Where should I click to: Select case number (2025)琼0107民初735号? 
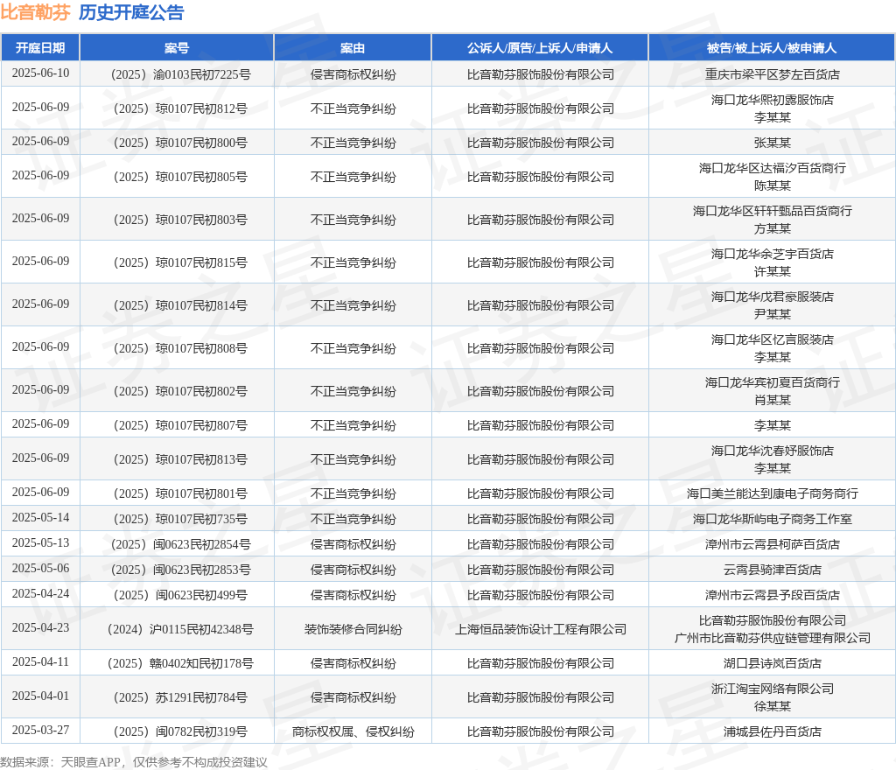(x=180, y=519)
